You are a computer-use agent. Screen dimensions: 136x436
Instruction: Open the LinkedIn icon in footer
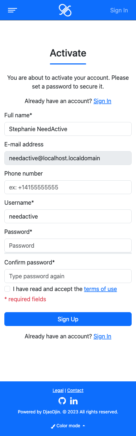74,401
